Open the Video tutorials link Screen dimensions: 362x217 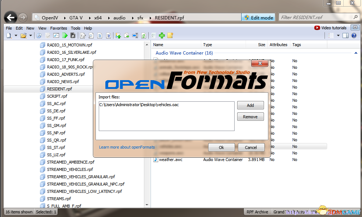(330, 28)
